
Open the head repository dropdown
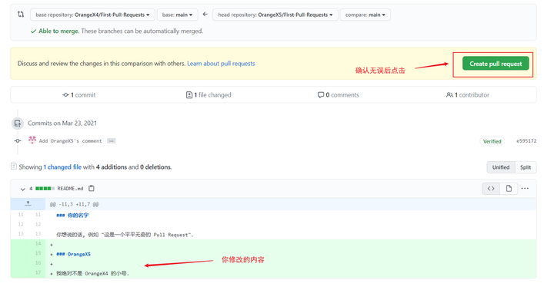pos(275,15)
